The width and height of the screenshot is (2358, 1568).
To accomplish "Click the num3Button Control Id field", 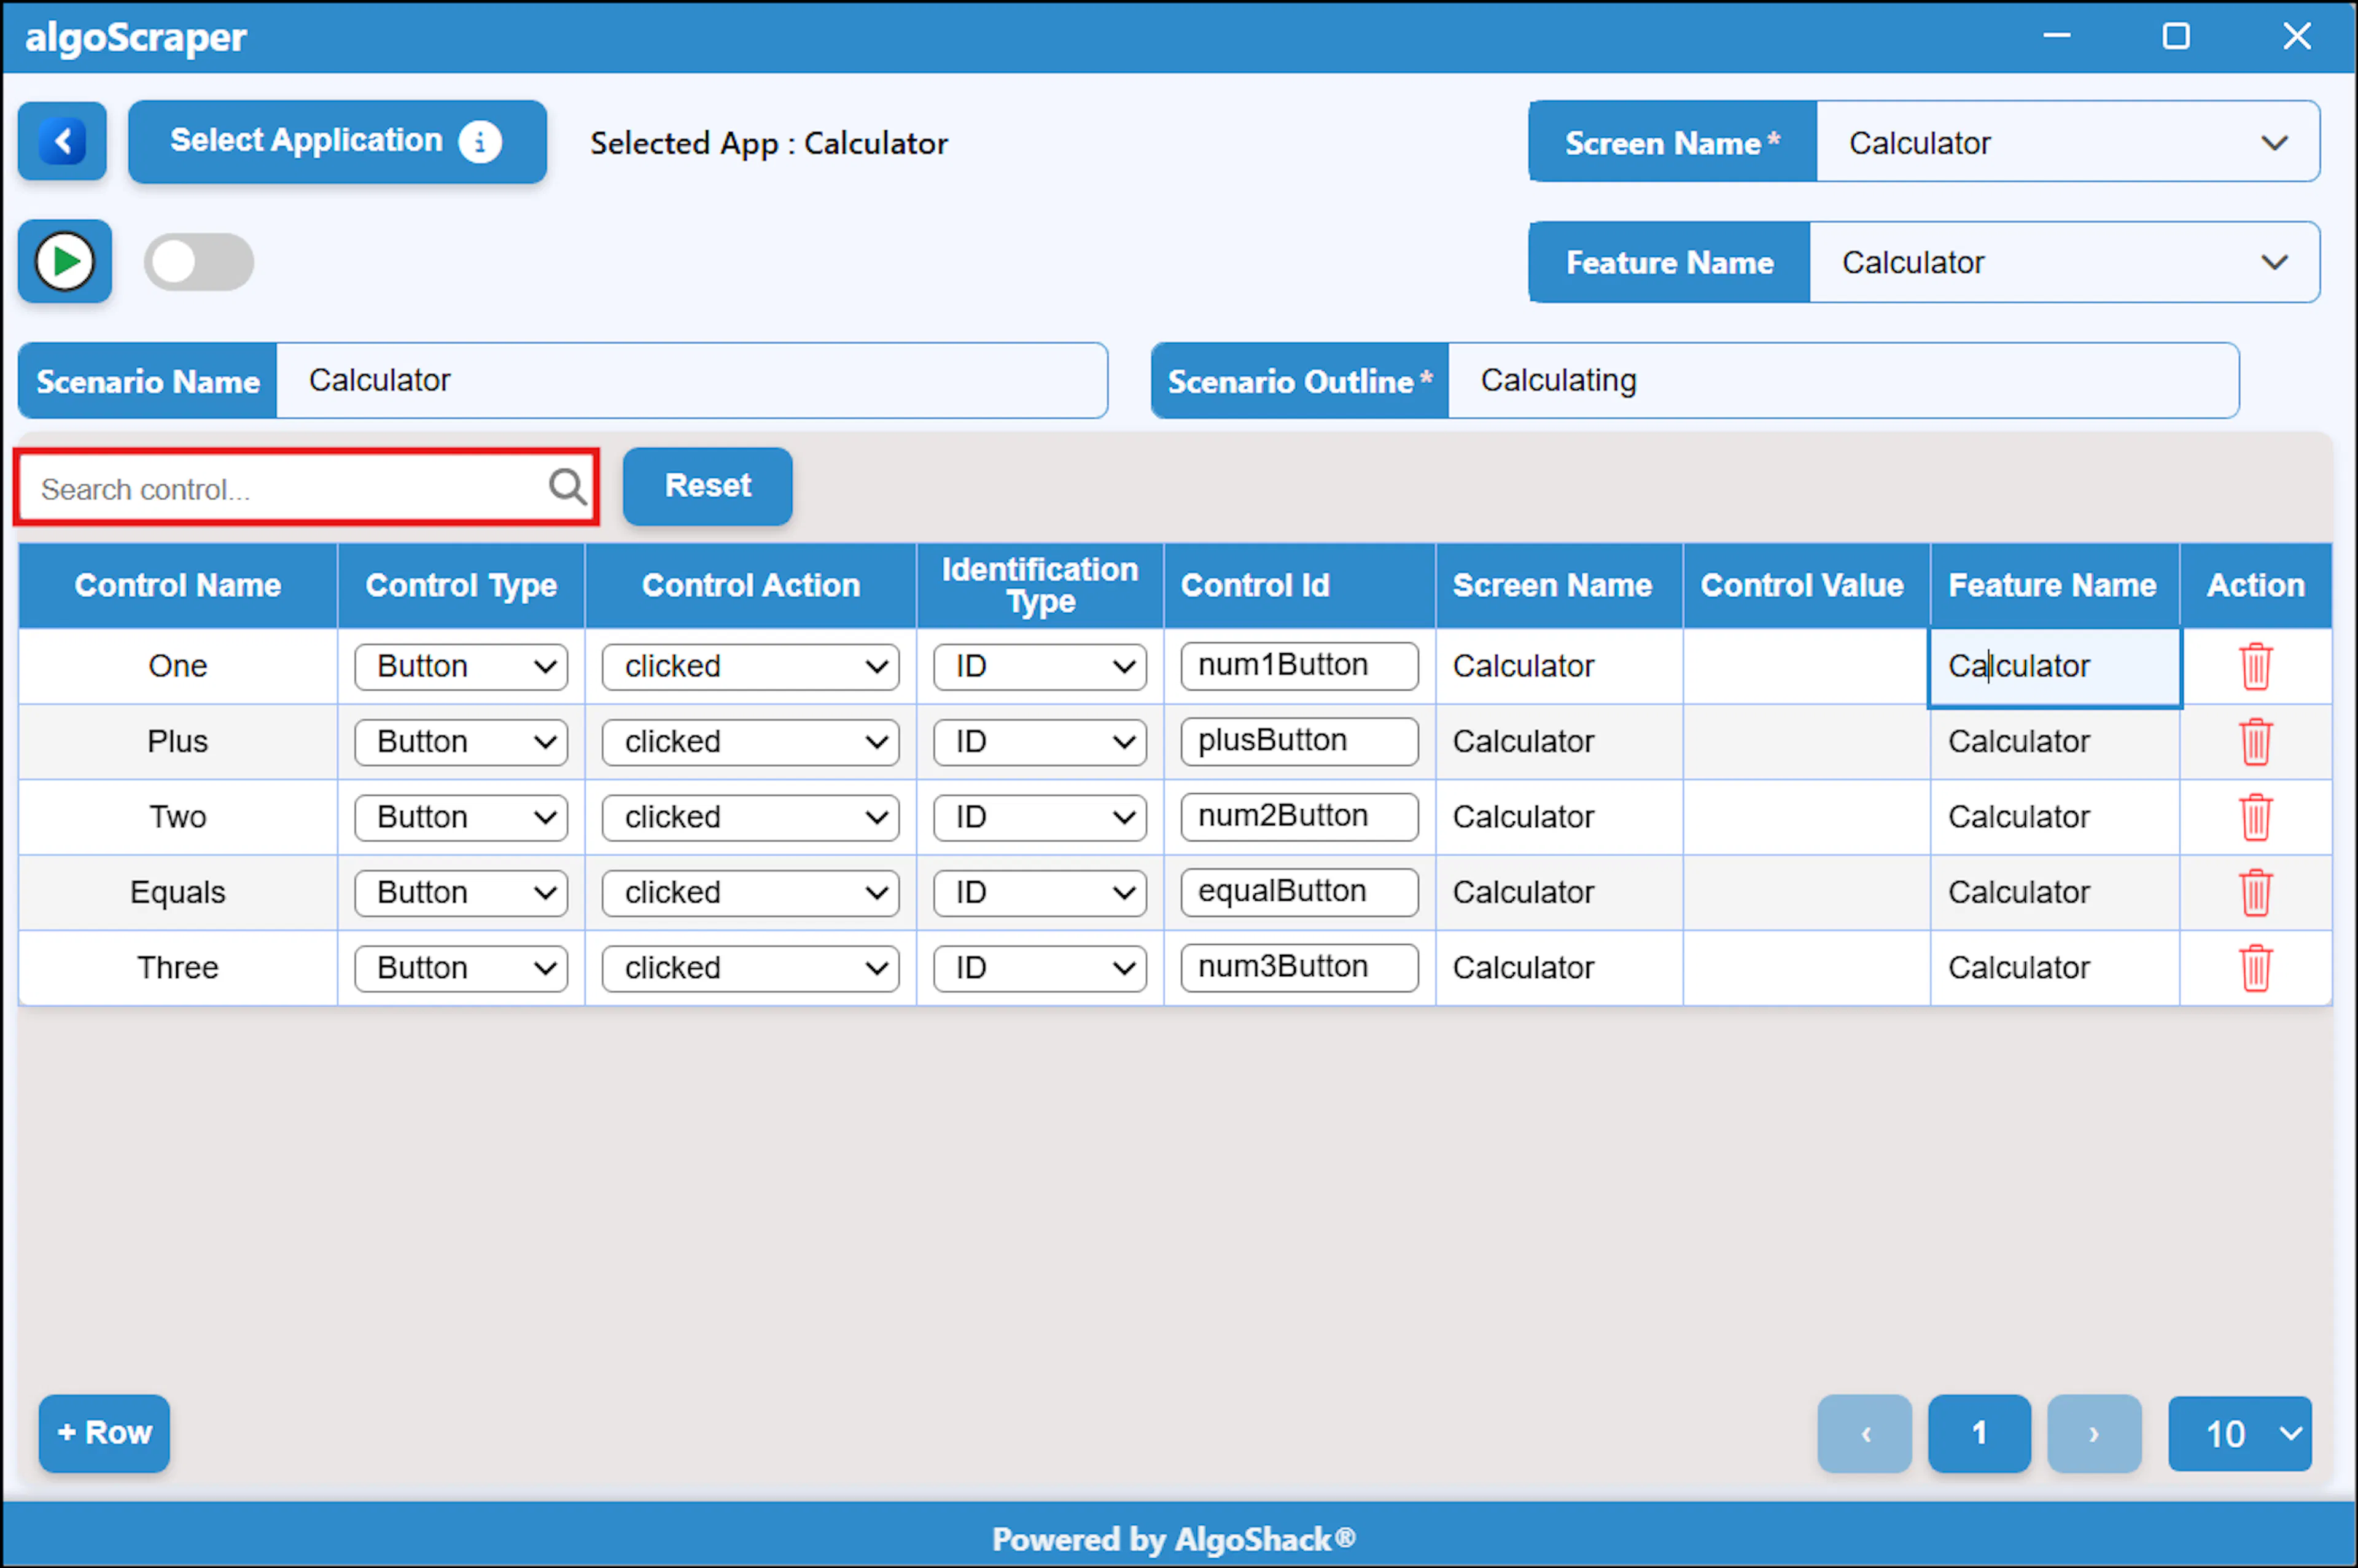I will tap(1299, 968).
